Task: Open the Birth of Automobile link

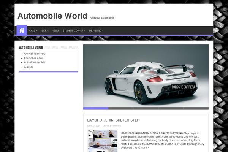Action: tap(34, 62)
